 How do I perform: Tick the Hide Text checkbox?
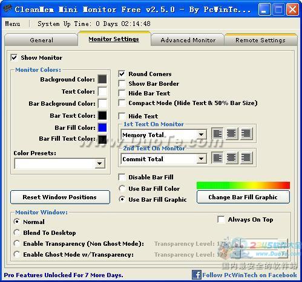coord(122,116)
